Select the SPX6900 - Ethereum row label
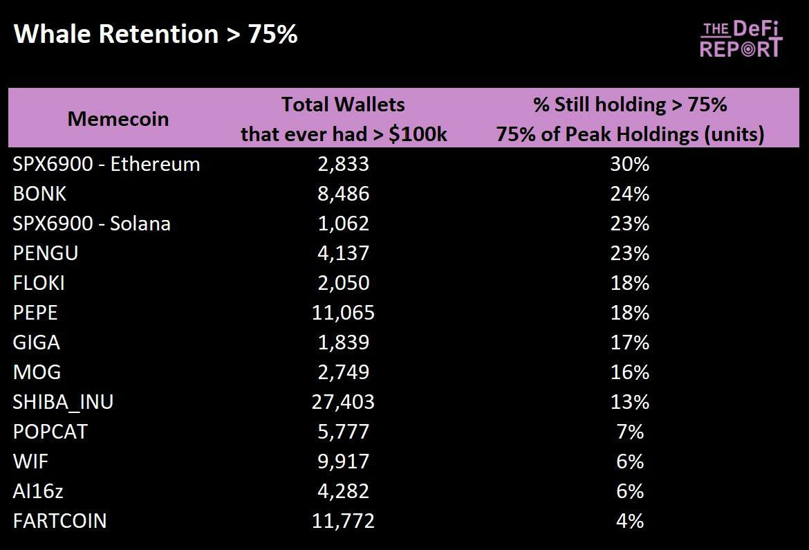Screen dimensions: 809x550 (106, 164)
